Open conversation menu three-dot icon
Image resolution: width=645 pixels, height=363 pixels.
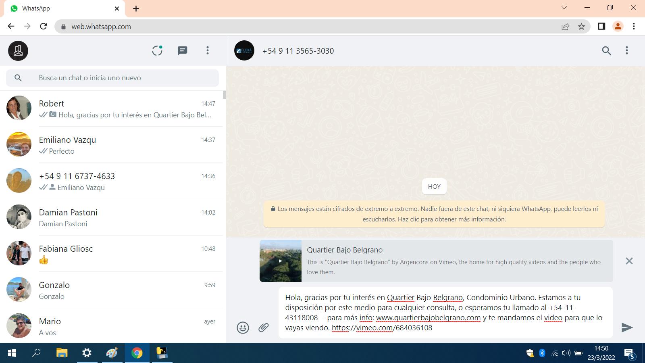pyautogui.click(x=626, y=50)
